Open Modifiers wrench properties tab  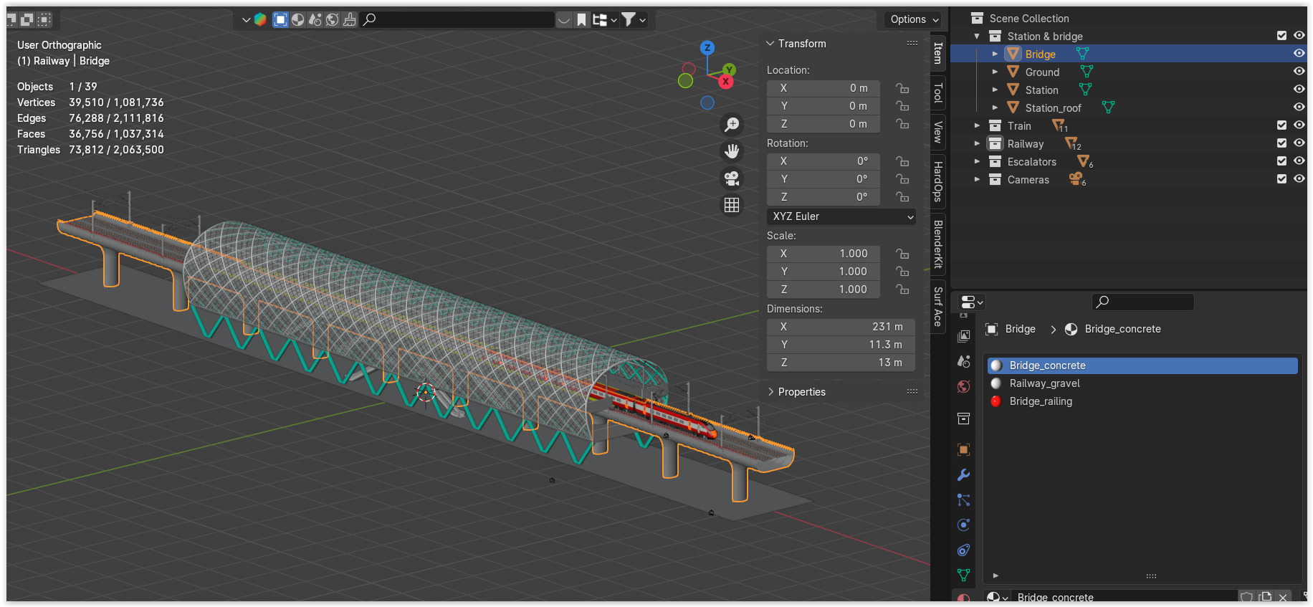point(964,475)
